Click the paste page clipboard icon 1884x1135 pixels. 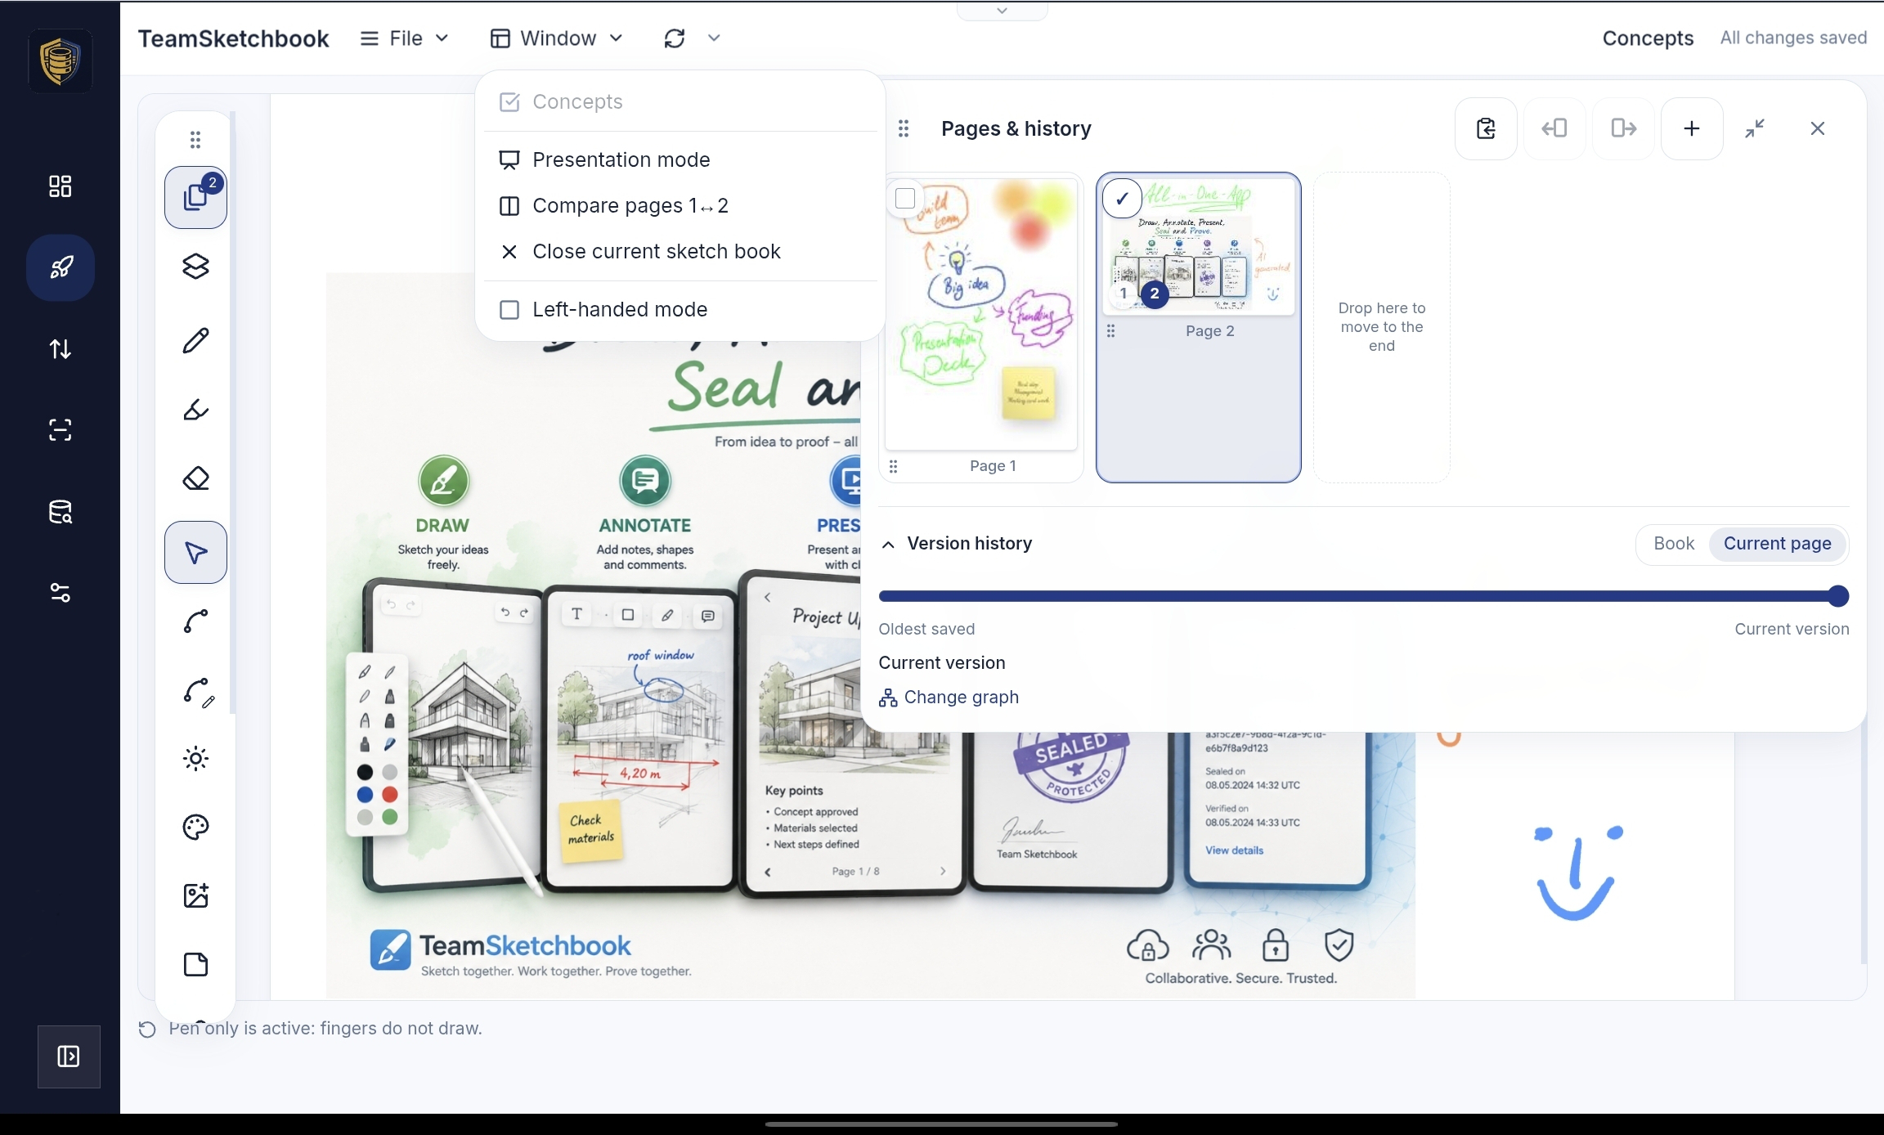1486,128
